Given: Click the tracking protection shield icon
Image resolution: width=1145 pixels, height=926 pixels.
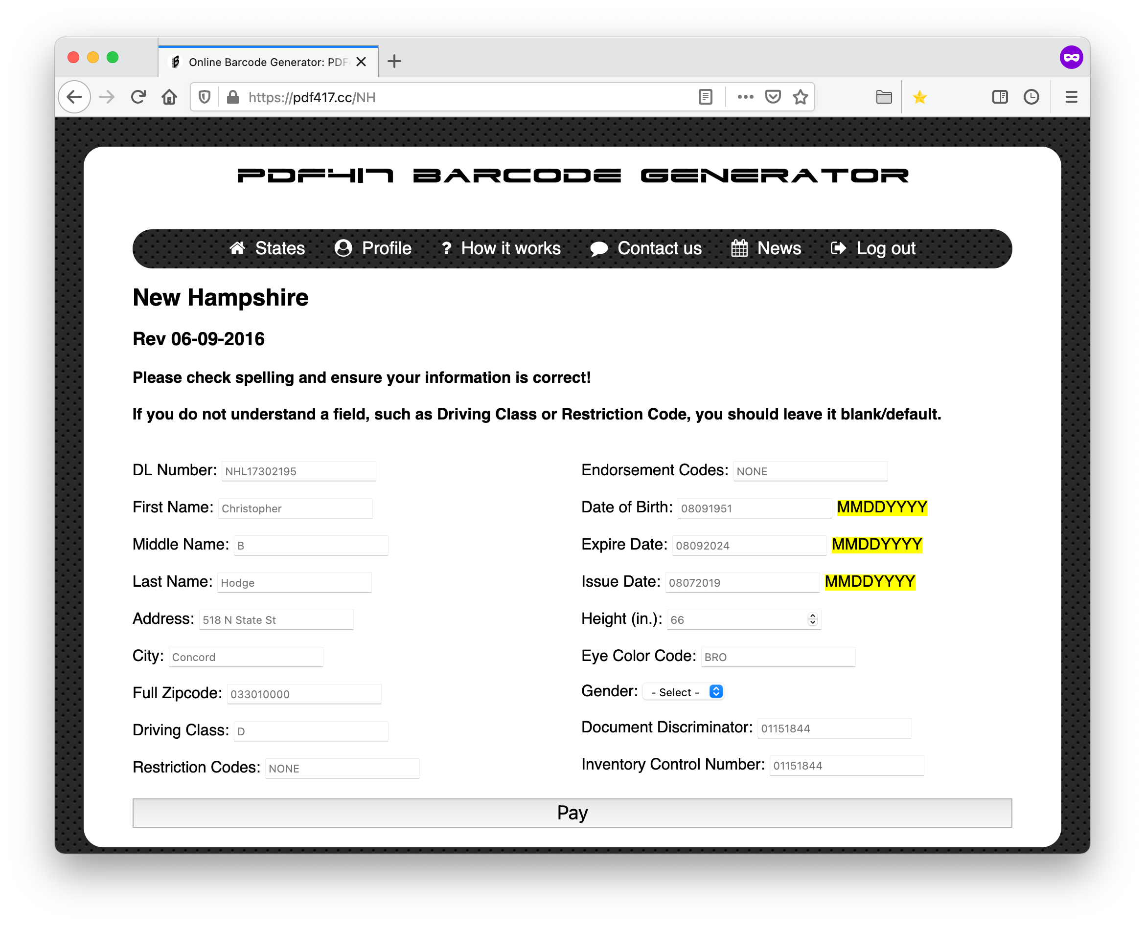Looking at the screenshot, I should coord(205,97).
